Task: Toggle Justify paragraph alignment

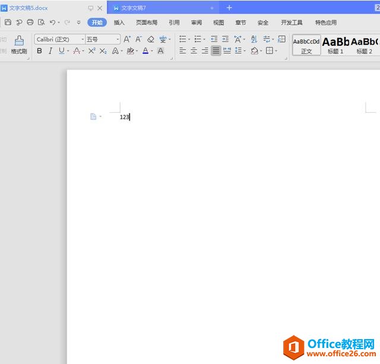Action: pyautogui.click(x=216, y=50)
